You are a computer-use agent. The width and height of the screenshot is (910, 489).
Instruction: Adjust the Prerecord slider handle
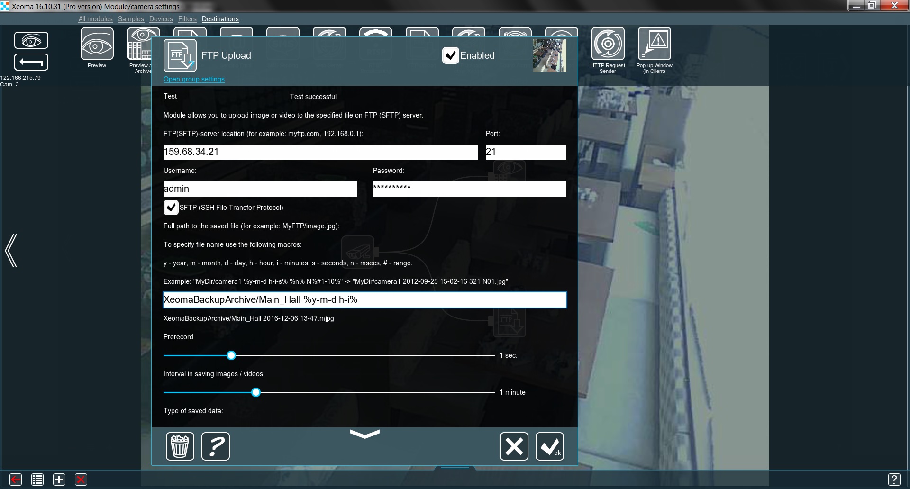pyautogui.click(x=231, y=355)
